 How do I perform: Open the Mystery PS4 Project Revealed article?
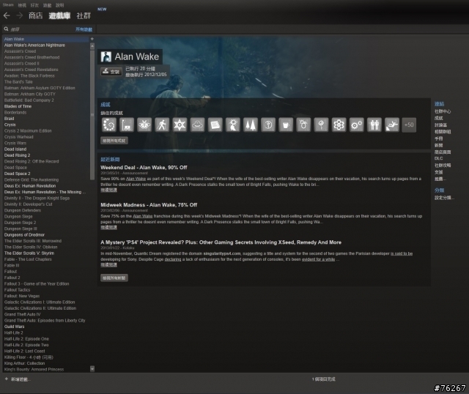tap(221, 242)
